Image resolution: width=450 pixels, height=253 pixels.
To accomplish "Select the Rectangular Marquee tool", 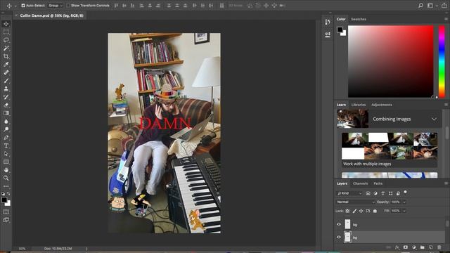I will (x=6, y=32).
